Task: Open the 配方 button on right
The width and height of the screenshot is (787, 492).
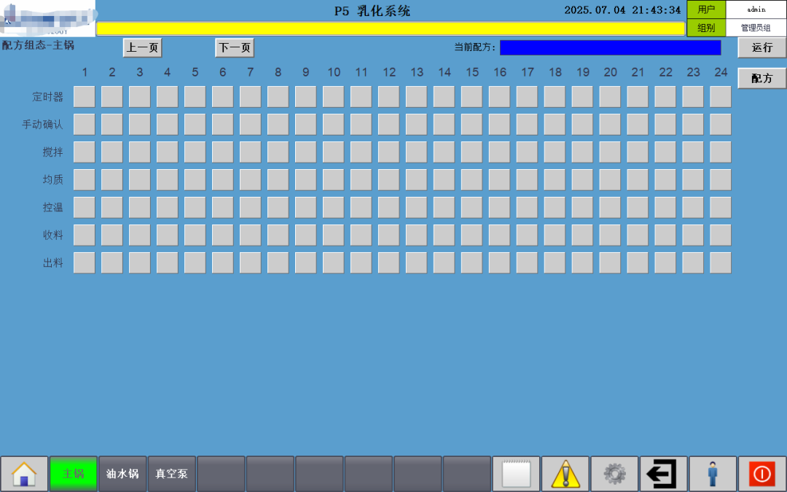Action: tap(762, 78)
